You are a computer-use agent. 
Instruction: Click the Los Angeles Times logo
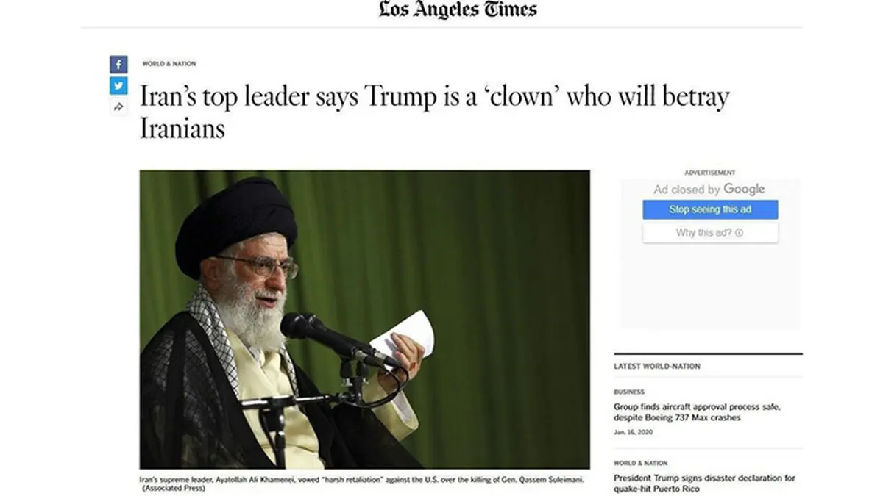458,10
